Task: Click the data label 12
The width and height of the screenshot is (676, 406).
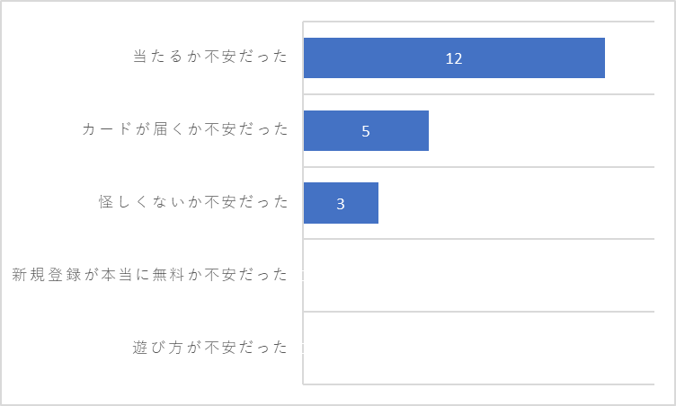Action: (454, 58)
